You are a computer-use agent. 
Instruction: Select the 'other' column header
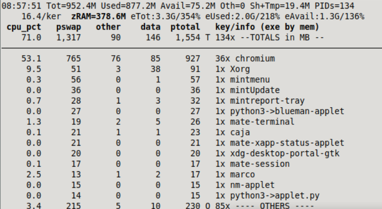pos(108,27)
